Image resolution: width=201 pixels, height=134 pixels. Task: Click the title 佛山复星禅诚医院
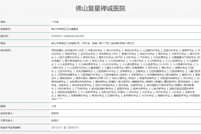click(100, 8)
